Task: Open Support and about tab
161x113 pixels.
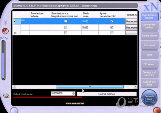Action: coord(149,83)
